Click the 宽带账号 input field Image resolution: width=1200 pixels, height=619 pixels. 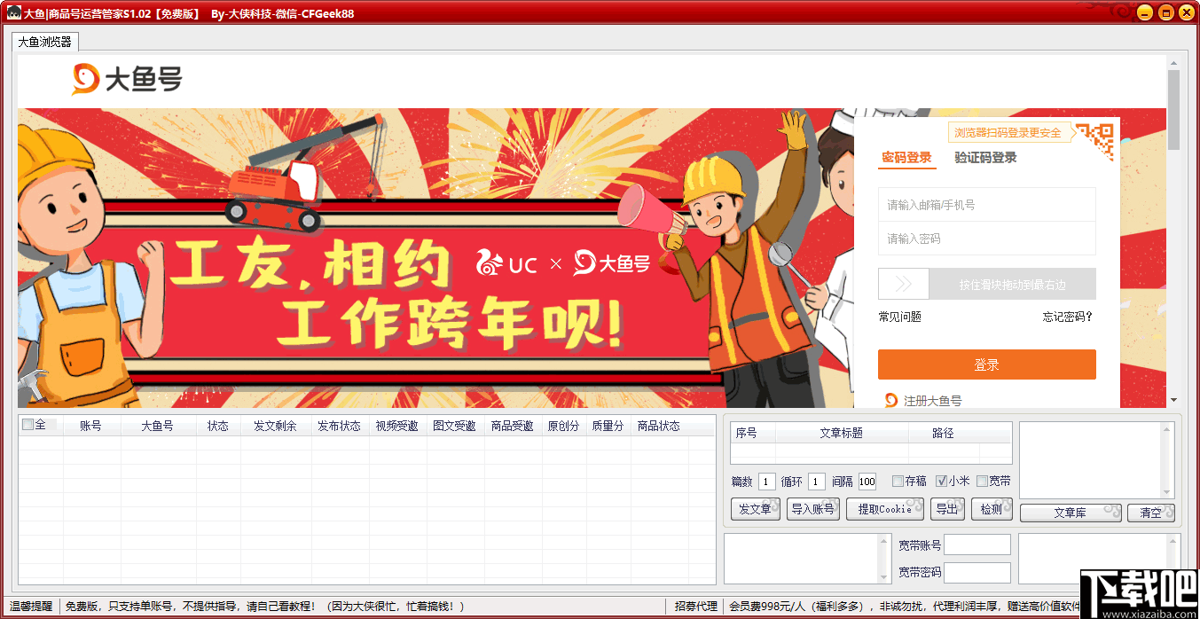point(976,545)
